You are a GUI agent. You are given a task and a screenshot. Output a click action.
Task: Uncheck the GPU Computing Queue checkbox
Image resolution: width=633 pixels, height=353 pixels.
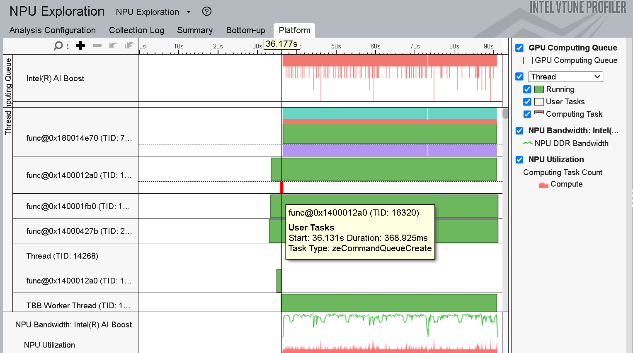click(519, 48)
